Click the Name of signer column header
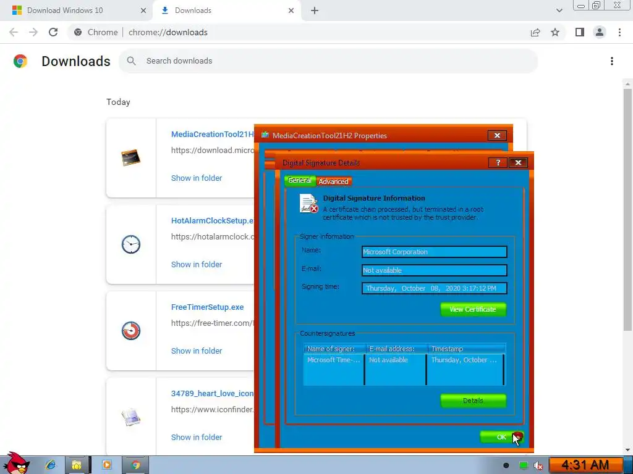This screenshot has height=474, width=633. (x=334, y=349)
